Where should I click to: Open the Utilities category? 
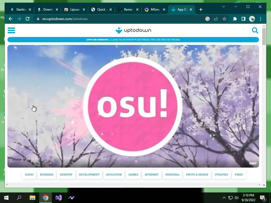click(x=222, y=174)
